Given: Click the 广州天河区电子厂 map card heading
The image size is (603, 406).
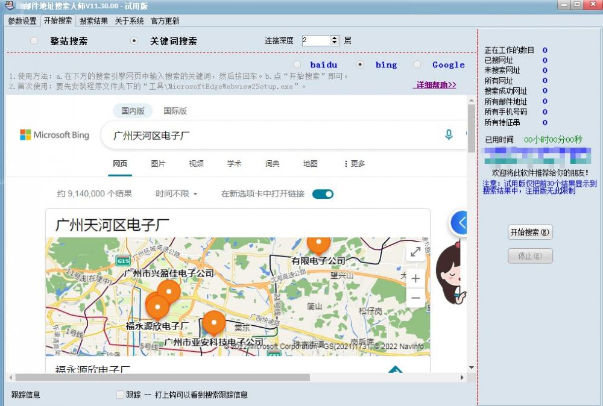Looking at the screenshot, I should pyautogui.click(x=113, y=225).
